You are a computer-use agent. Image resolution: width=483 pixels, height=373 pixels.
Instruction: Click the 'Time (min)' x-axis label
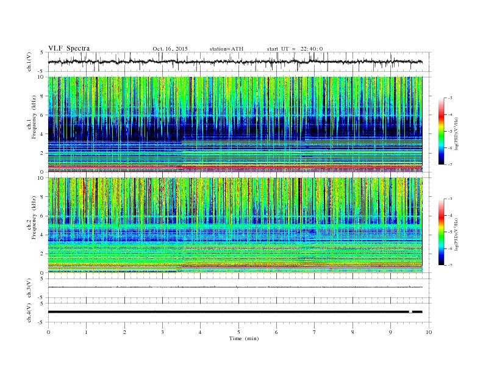pyautogui.click(x=244, y=338)
